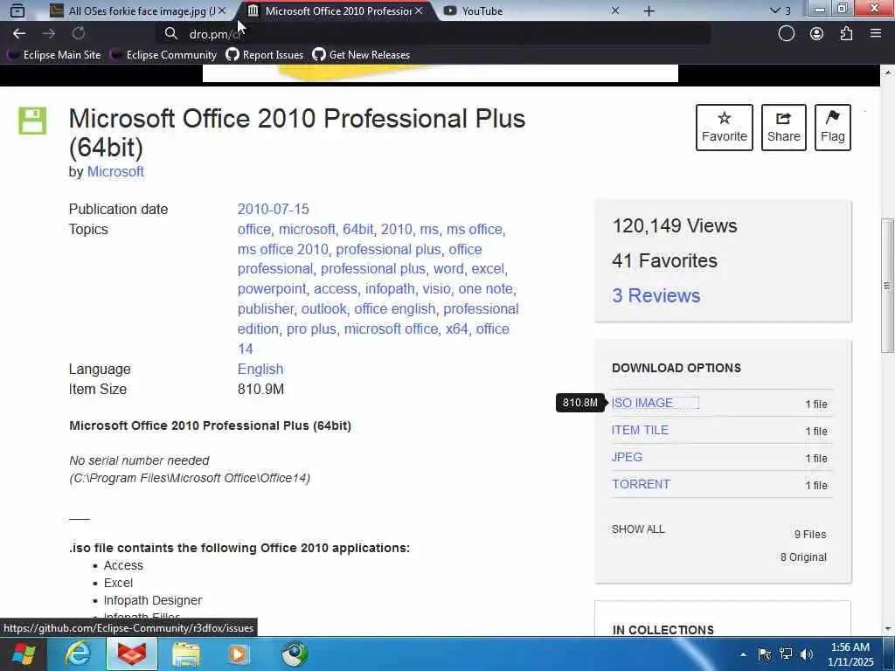Open the tab manager icon at top left

point(17,10)
